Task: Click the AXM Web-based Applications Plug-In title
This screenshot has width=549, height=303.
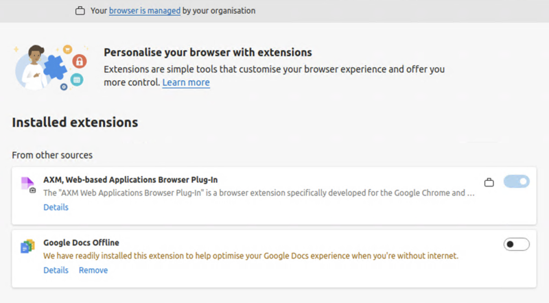Action: [130, 180]
